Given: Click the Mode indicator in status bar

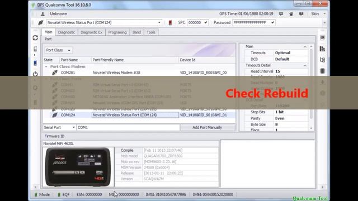Looking at the screenshot, I should point(42,195).
